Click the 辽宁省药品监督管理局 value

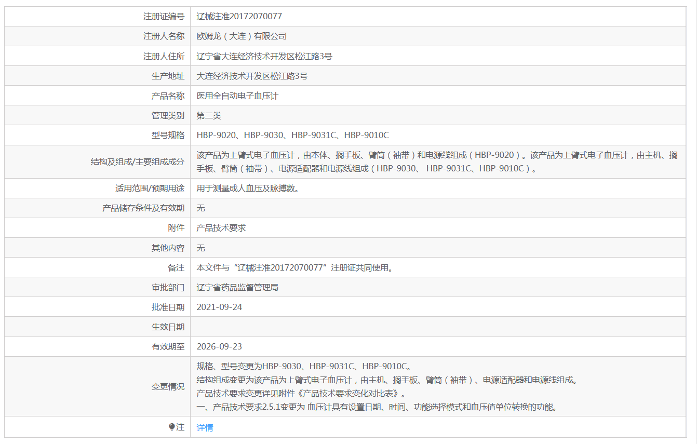point(237,287)
